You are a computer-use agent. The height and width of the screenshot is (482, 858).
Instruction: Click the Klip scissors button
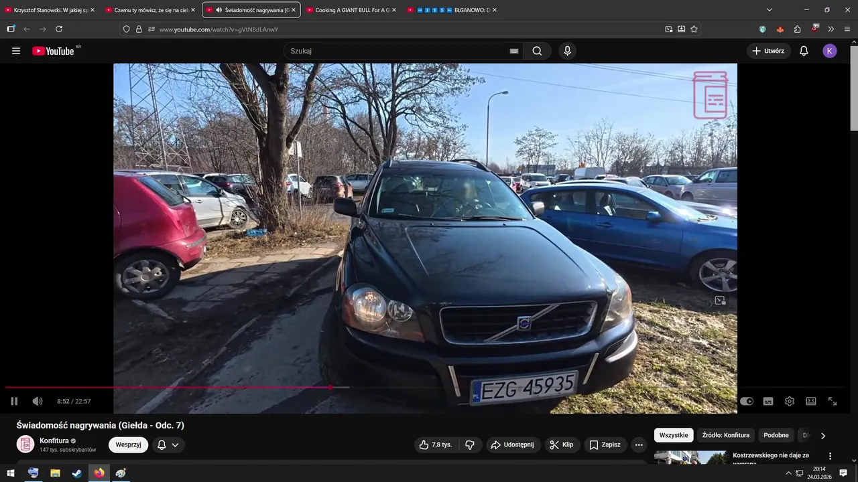tap(562, 445)
